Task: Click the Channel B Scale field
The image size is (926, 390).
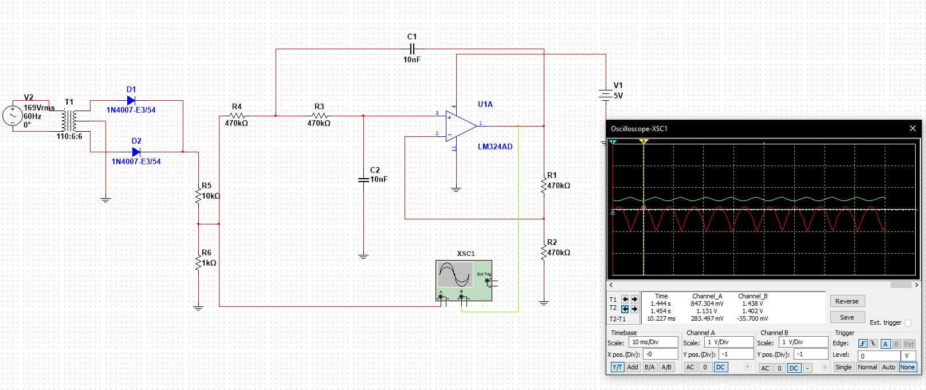Action: 803,342
